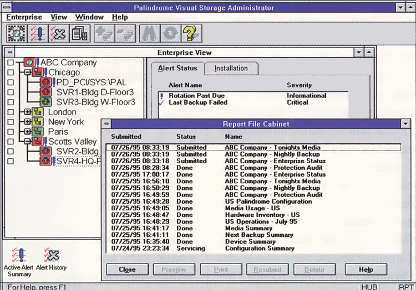Screen dimensions: 416x290
Task: Select the SVR1-Bldg D-Floor3 server icon
Action: tap(45, 92)
